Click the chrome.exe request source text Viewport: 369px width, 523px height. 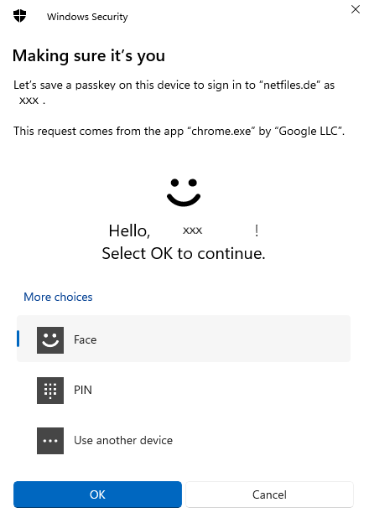[179, 131]
